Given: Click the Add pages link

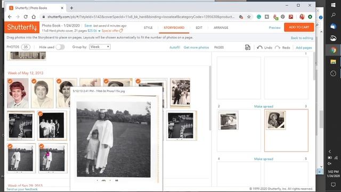Looking at the screenshot, I should 304,47.
